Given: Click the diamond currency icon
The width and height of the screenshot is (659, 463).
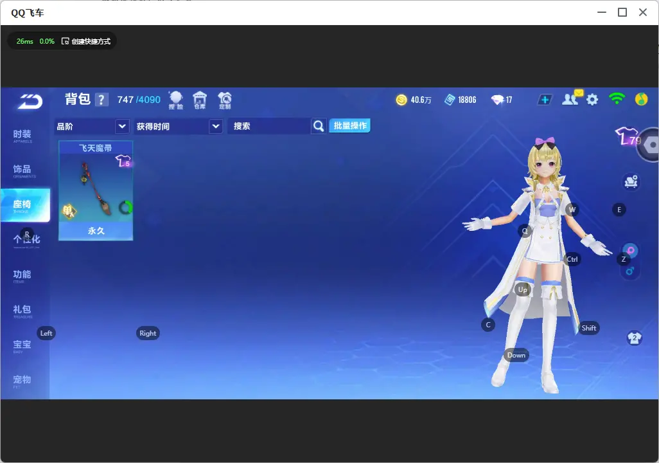Looking at the screenshot, I should pos(497,100).
